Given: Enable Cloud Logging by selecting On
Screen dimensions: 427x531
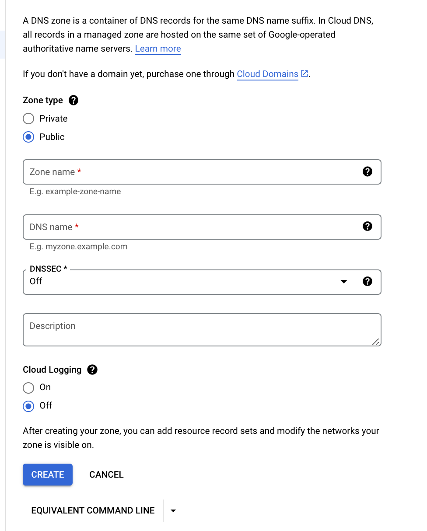Looking at the screenshot, I should (x=28, y=388).
